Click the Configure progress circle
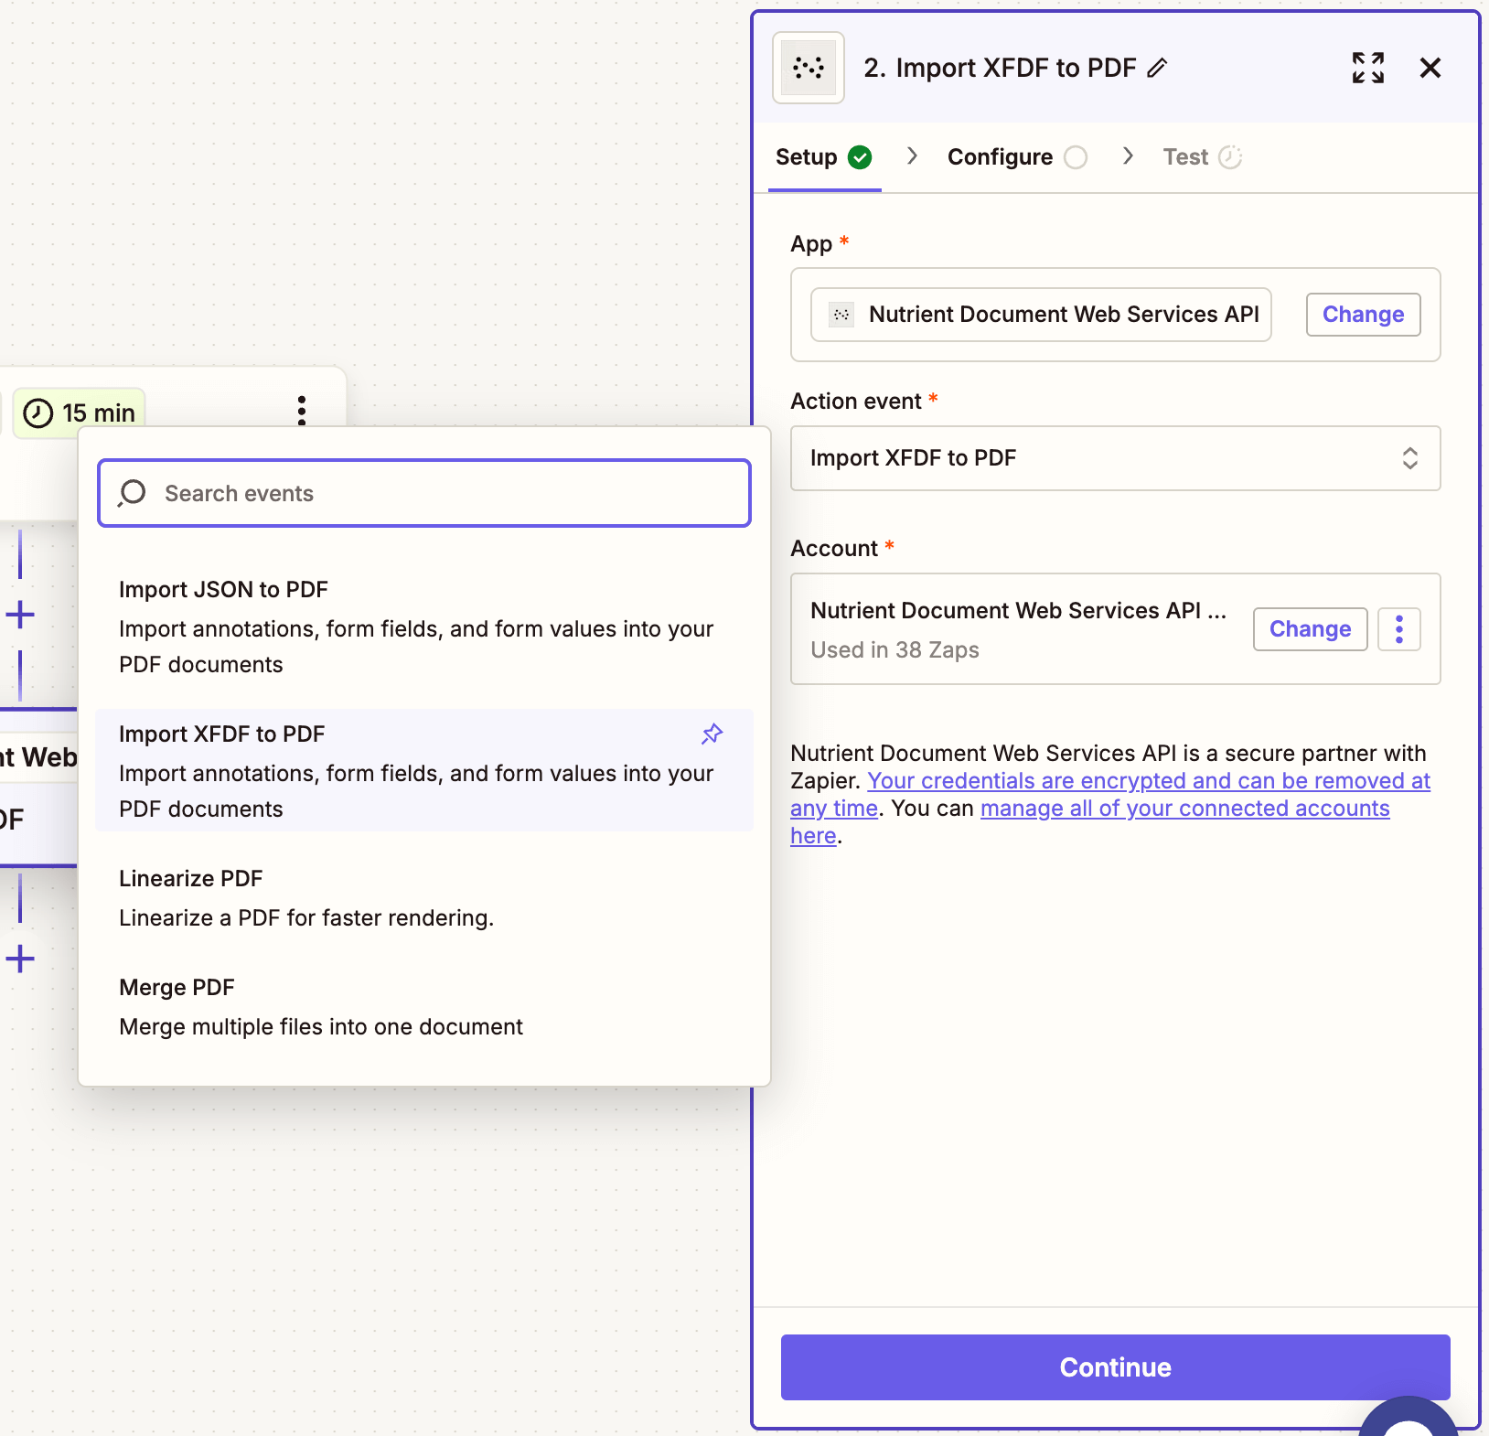The height and width of the screenshot is (1436, 1489). tap(1076, 156)
